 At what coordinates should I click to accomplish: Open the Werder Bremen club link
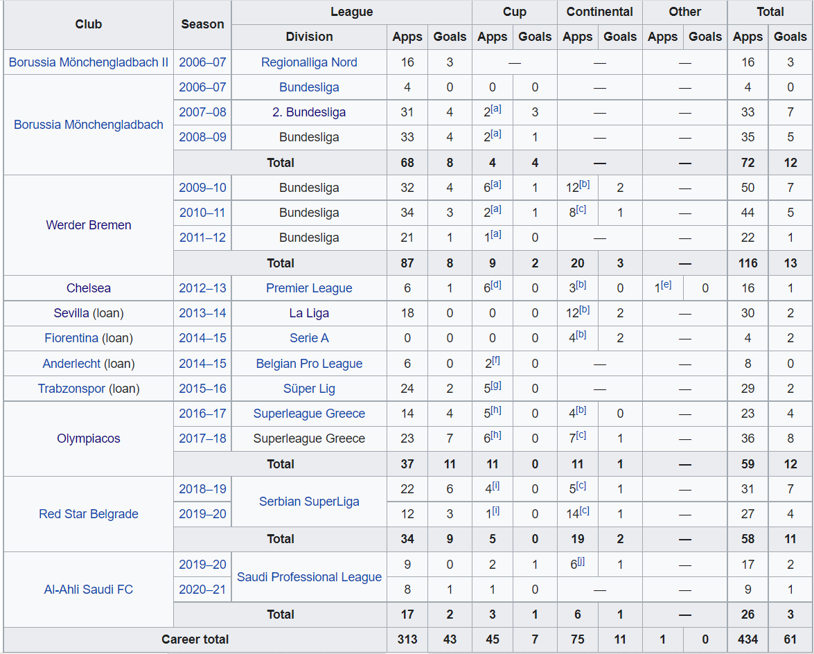click(88, 225)
